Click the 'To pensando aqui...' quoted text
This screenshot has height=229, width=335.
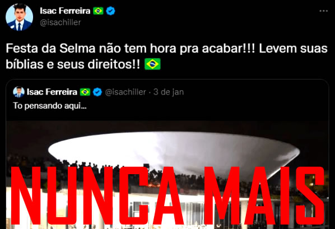tap(50, 106)
